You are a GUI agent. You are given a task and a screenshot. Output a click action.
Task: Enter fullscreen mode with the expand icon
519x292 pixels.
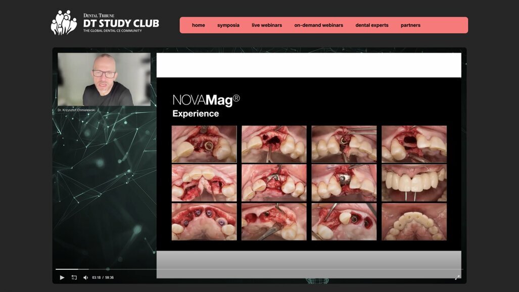point(457,277)
